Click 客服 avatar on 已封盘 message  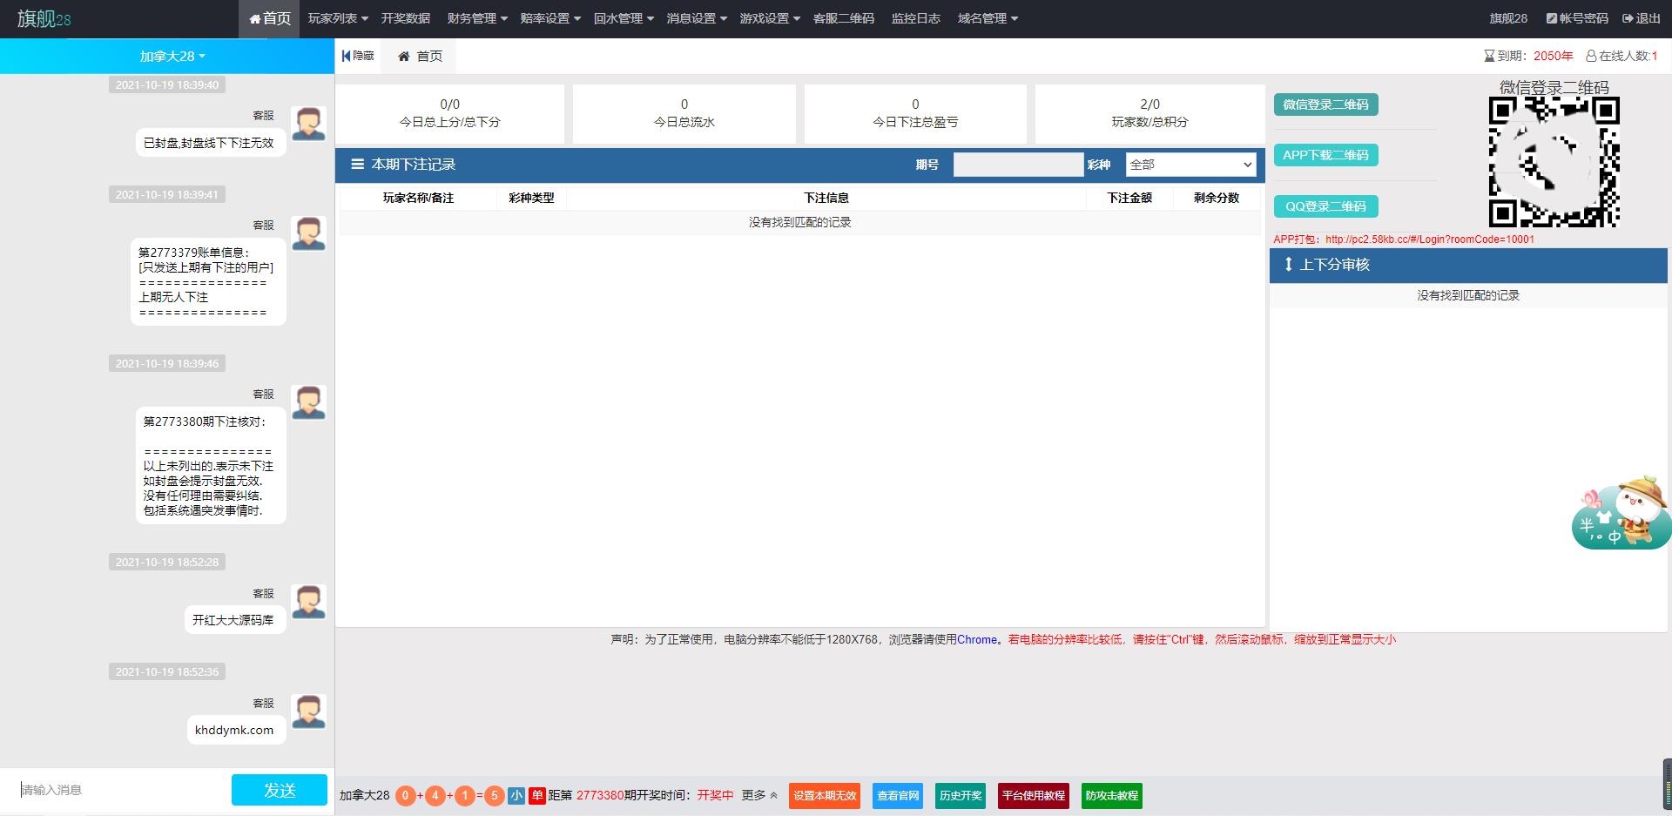click(308, 125)
